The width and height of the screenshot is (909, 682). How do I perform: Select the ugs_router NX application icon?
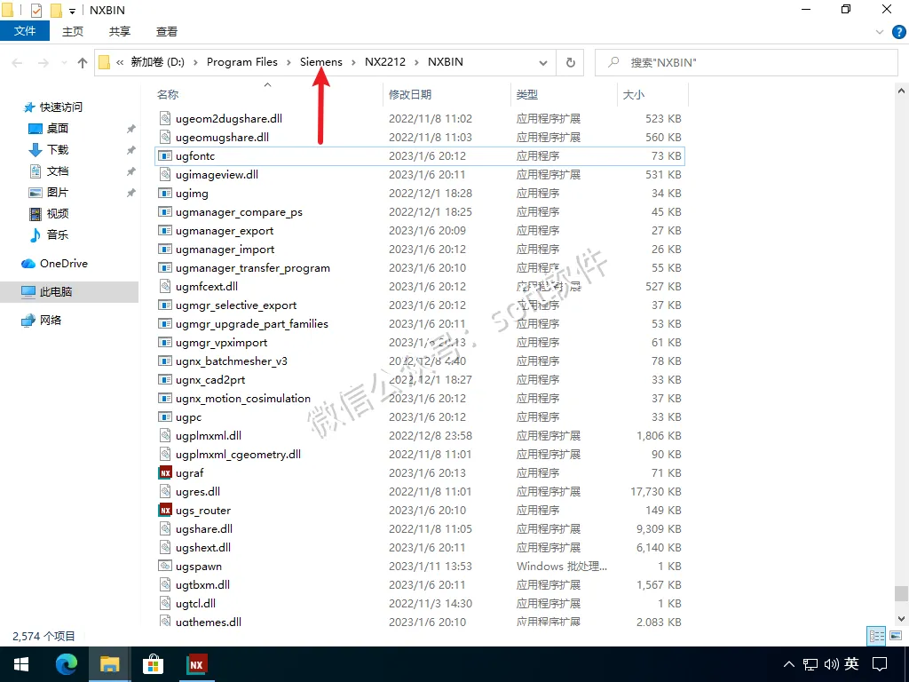tap(165, 511)
